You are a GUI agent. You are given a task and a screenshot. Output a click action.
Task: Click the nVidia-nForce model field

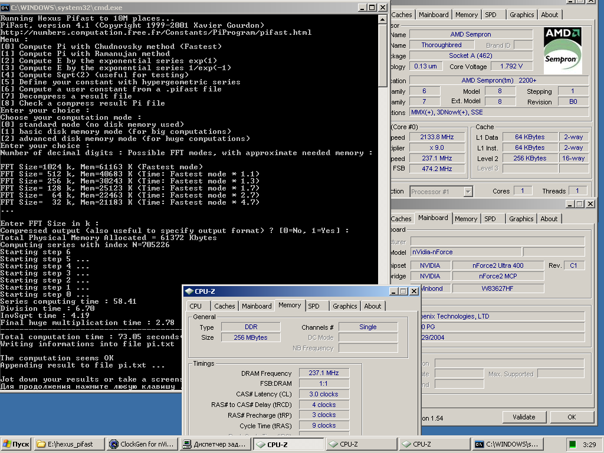point(466,252)
